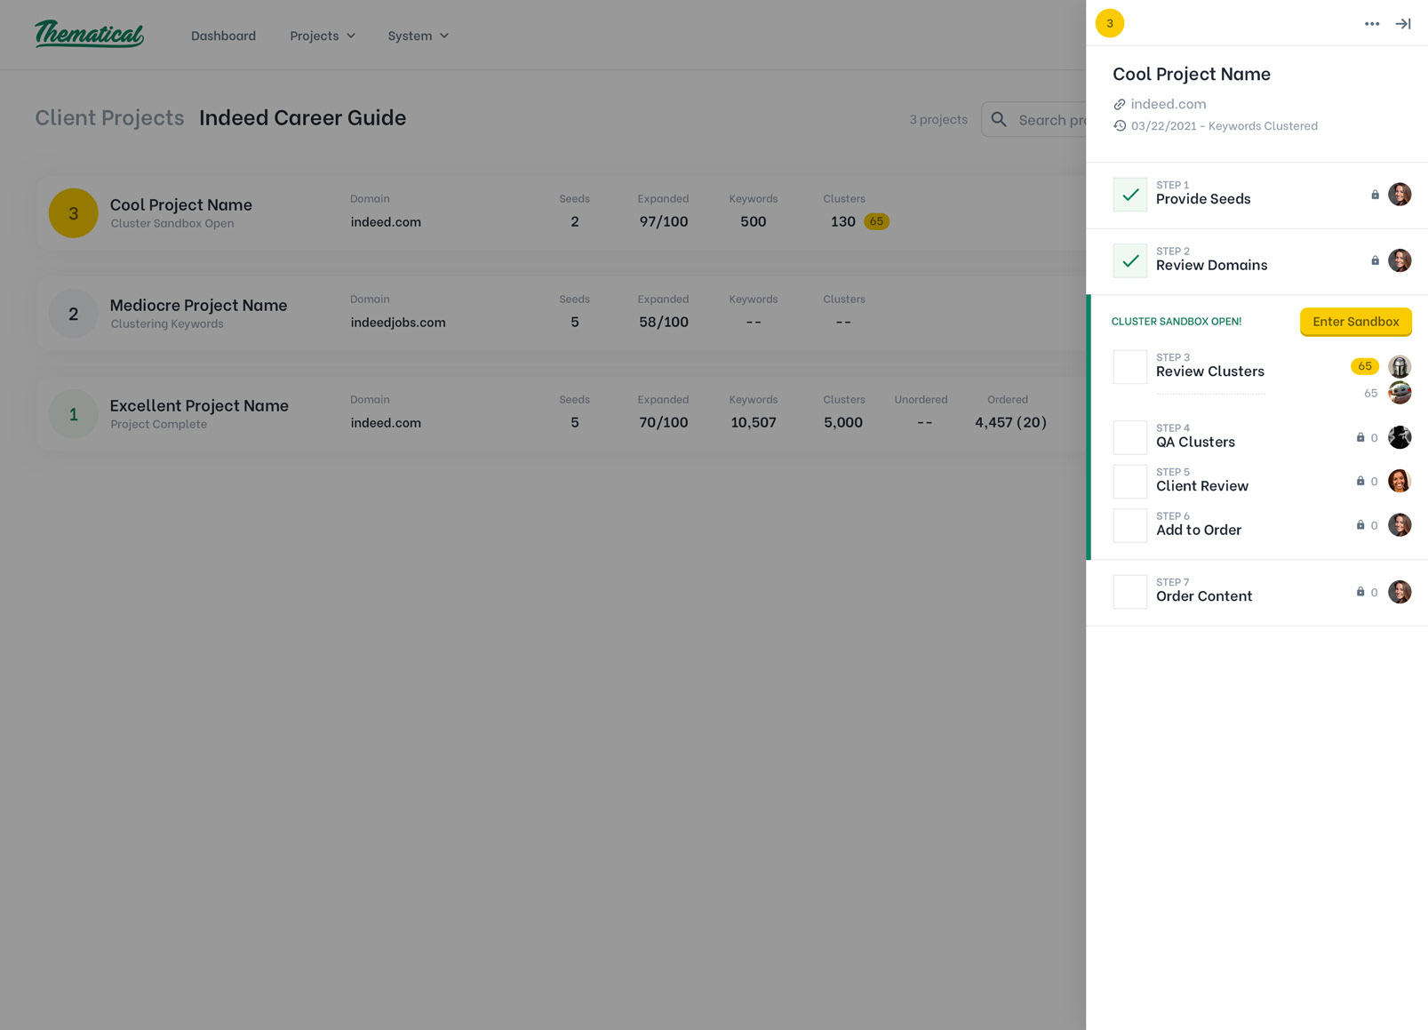Click the second avatar beside gray 65 count
Image resolution: width=1428 pixels, height=1030 pixels.
1400,393
